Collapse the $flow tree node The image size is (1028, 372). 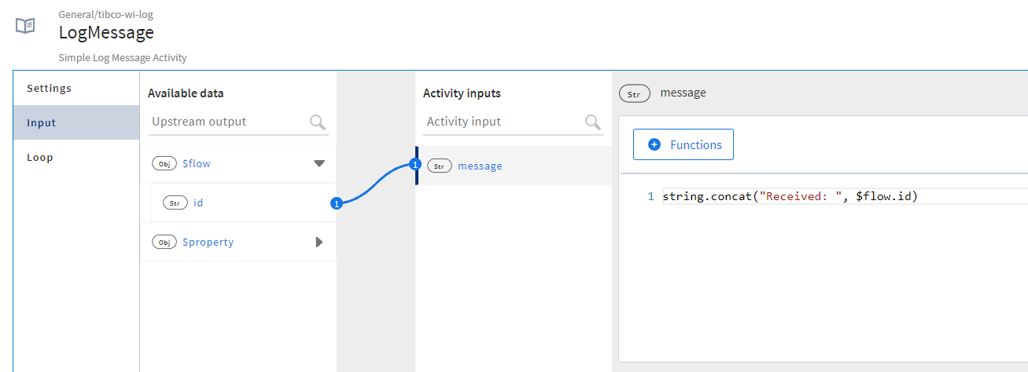click(x=319, y=164)
